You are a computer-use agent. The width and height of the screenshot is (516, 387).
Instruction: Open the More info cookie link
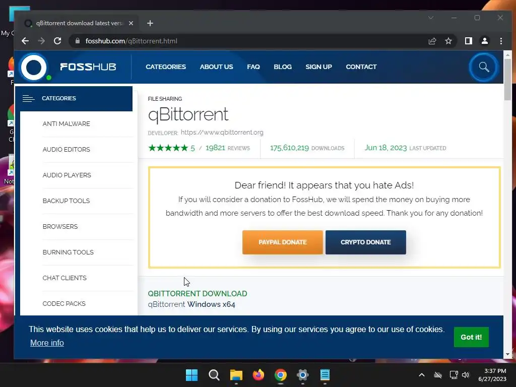[x=47, y=343]
